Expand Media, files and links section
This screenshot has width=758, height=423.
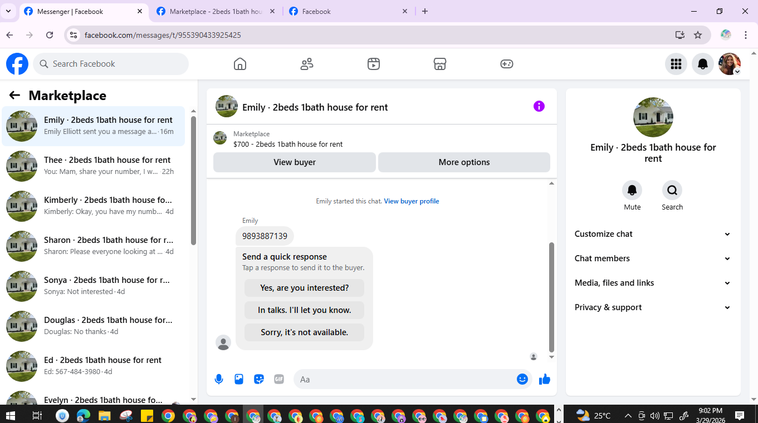click(653, 283)
